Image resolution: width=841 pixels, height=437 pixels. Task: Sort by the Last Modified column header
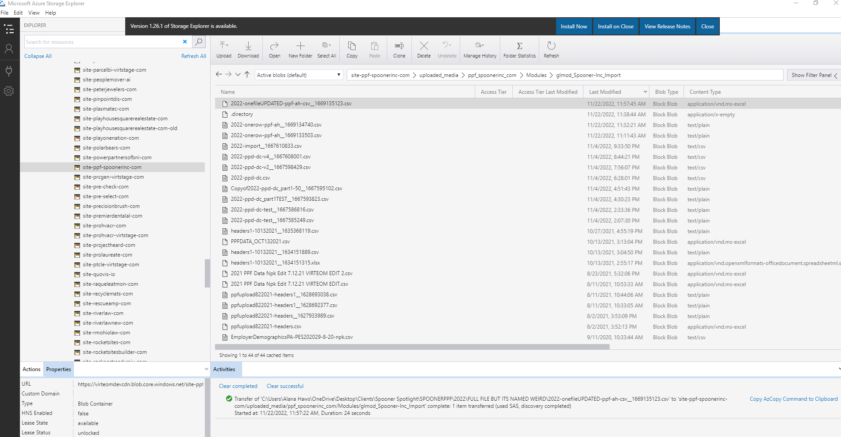point(605,92)
